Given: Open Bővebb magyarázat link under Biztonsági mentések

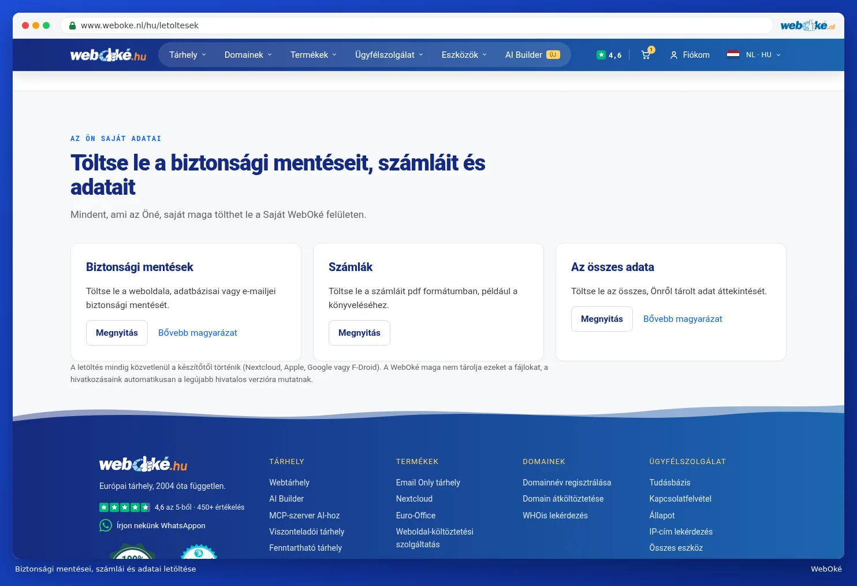Looking at the screenshot, I should [198, 333].
